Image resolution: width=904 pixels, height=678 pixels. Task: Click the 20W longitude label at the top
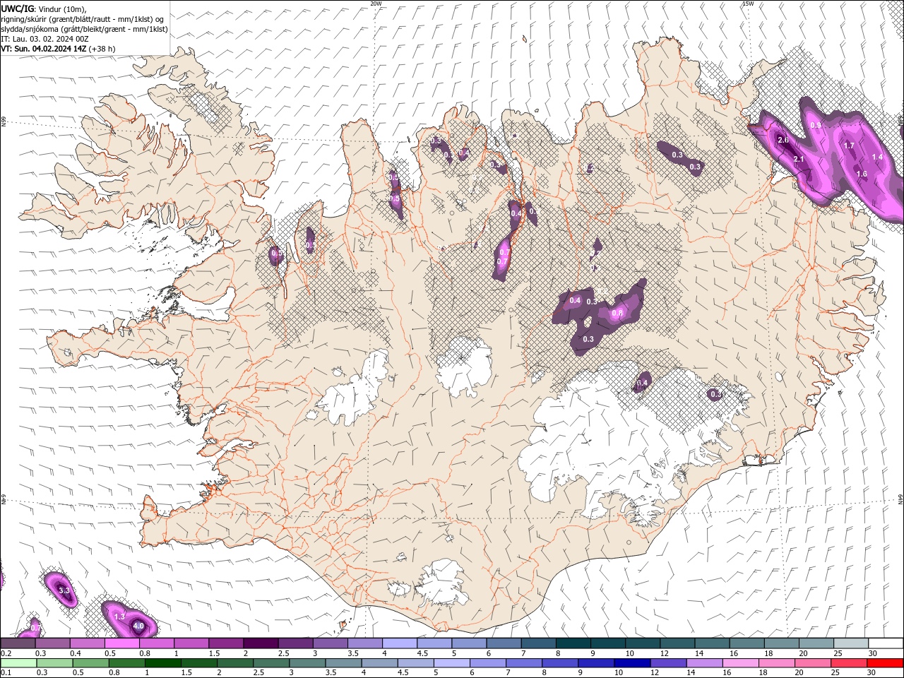[x=376, y=4]
